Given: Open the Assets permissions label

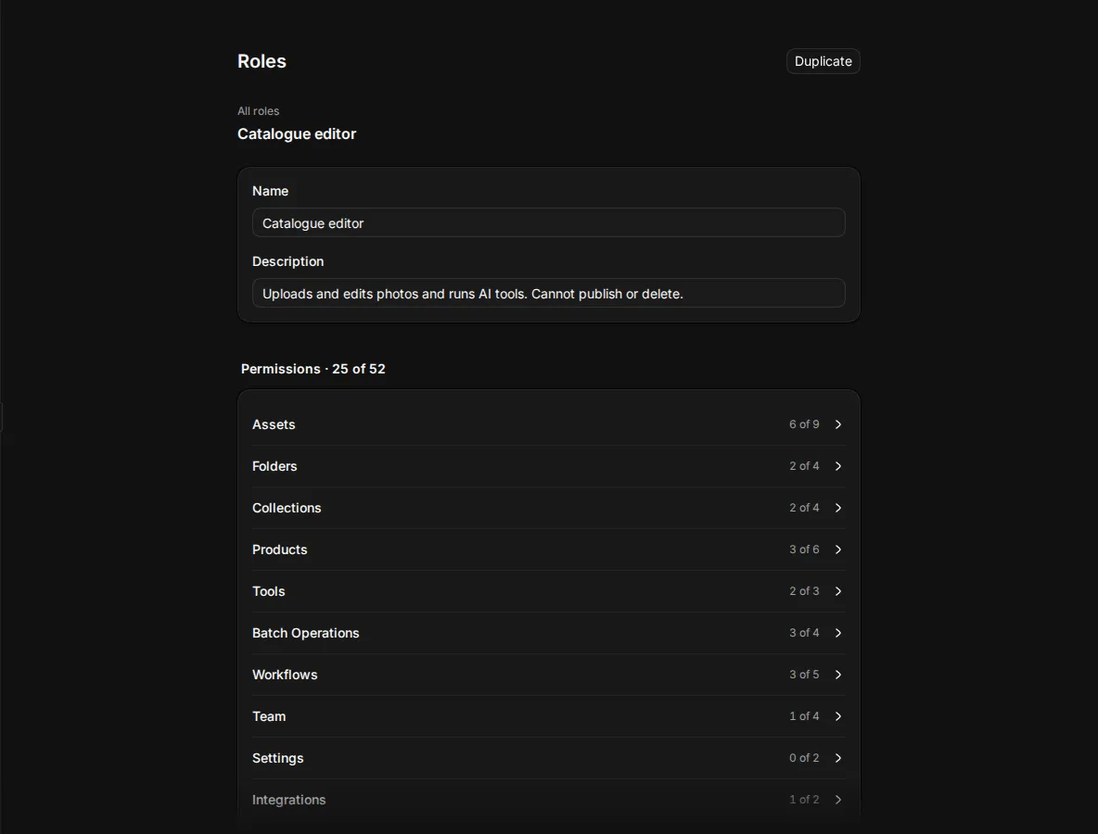Looking at the screenshot, I should coord(274,424).
